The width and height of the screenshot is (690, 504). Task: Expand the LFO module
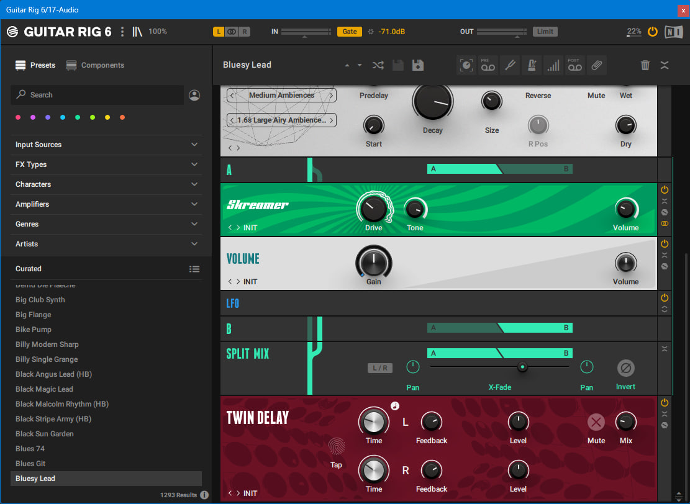[x=665, y=309]
